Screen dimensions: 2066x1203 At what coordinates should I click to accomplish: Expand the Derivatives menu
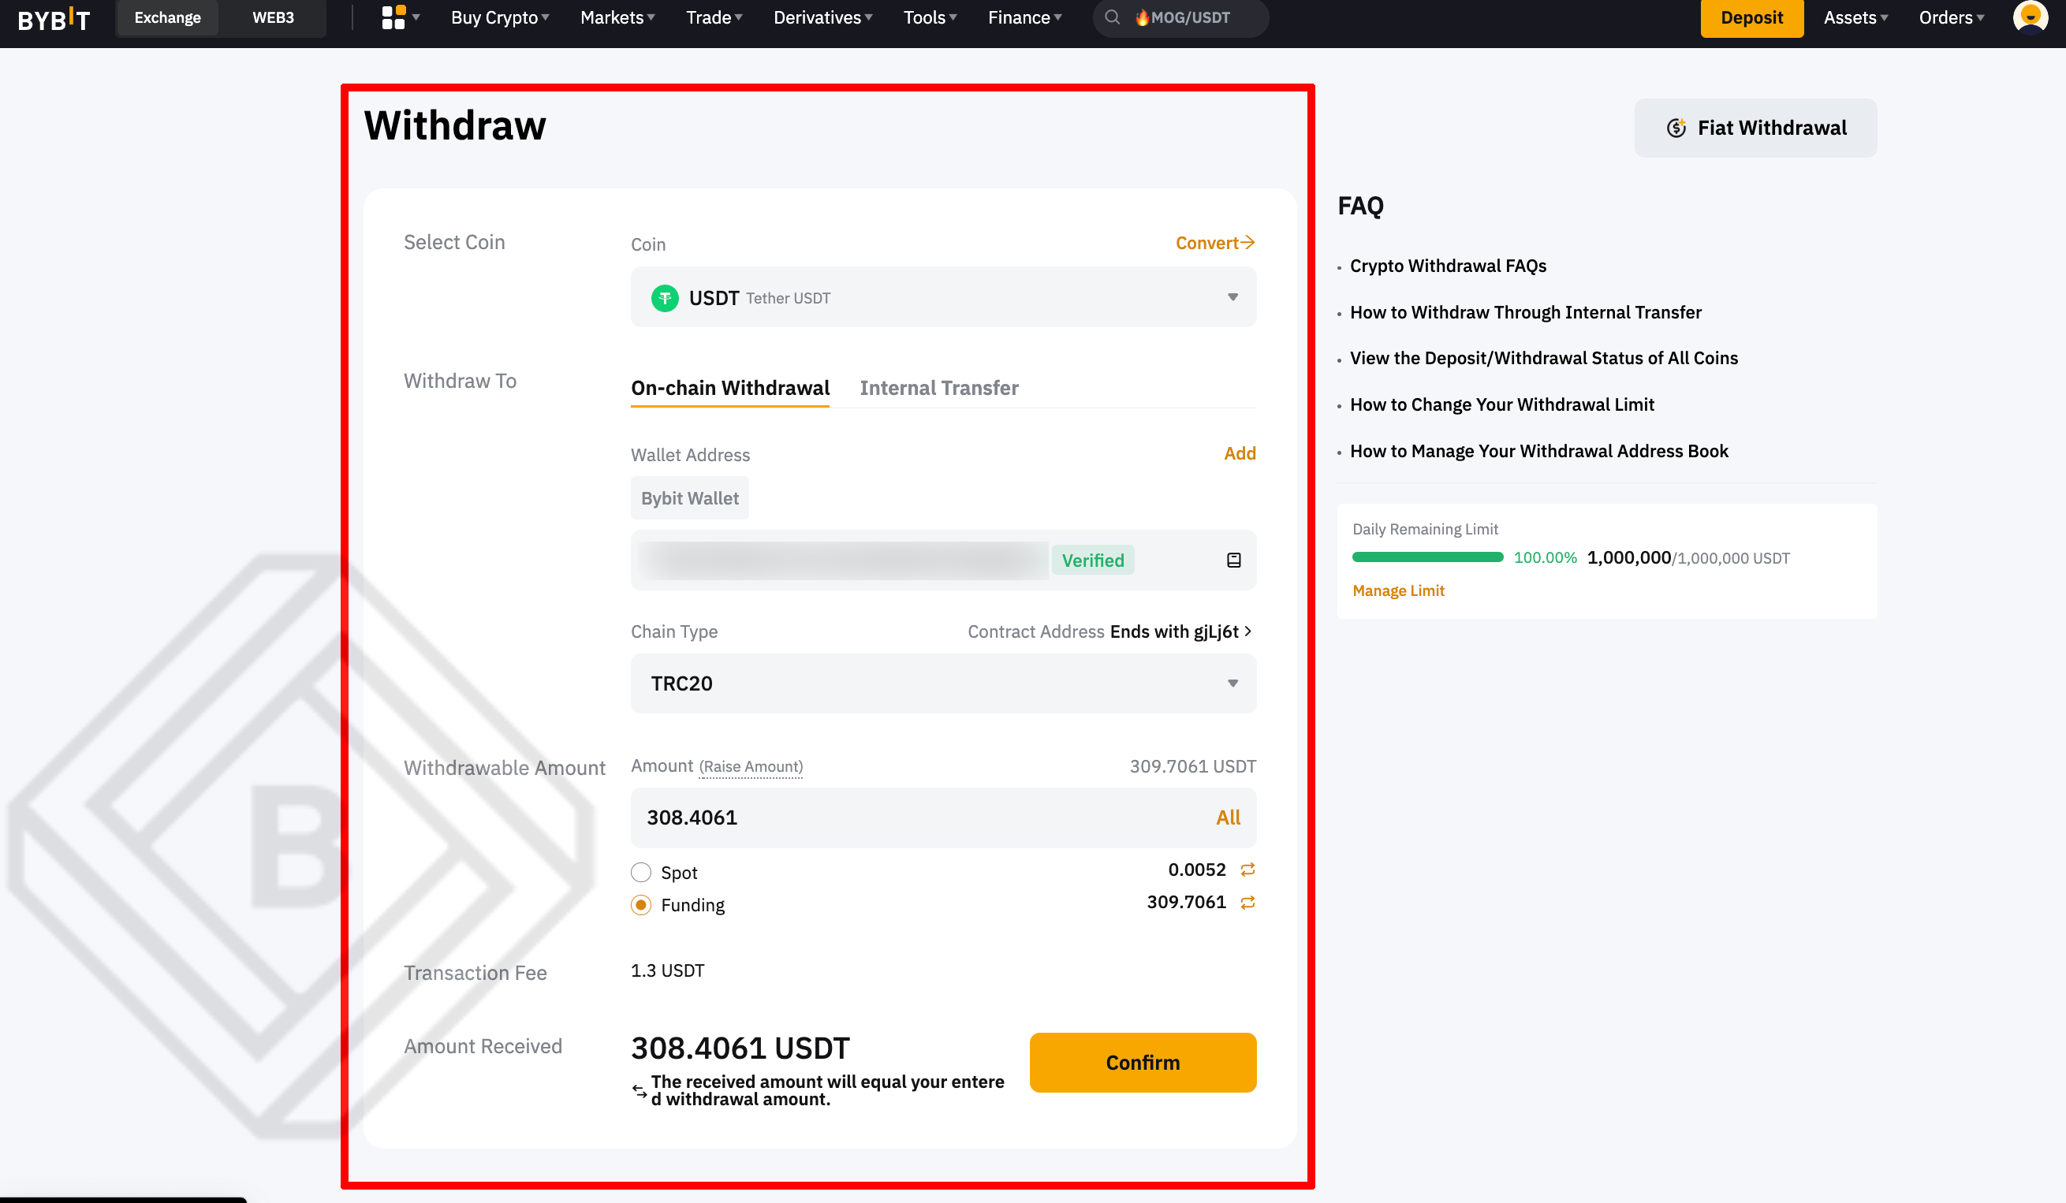822,17
